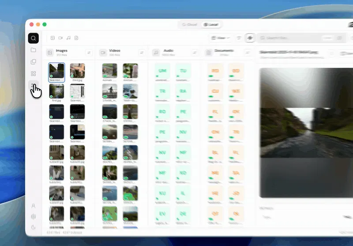Open sort options for the Documents column
Image resolution: width=353 pixels, height=246 pixels.
click(248, 52)
